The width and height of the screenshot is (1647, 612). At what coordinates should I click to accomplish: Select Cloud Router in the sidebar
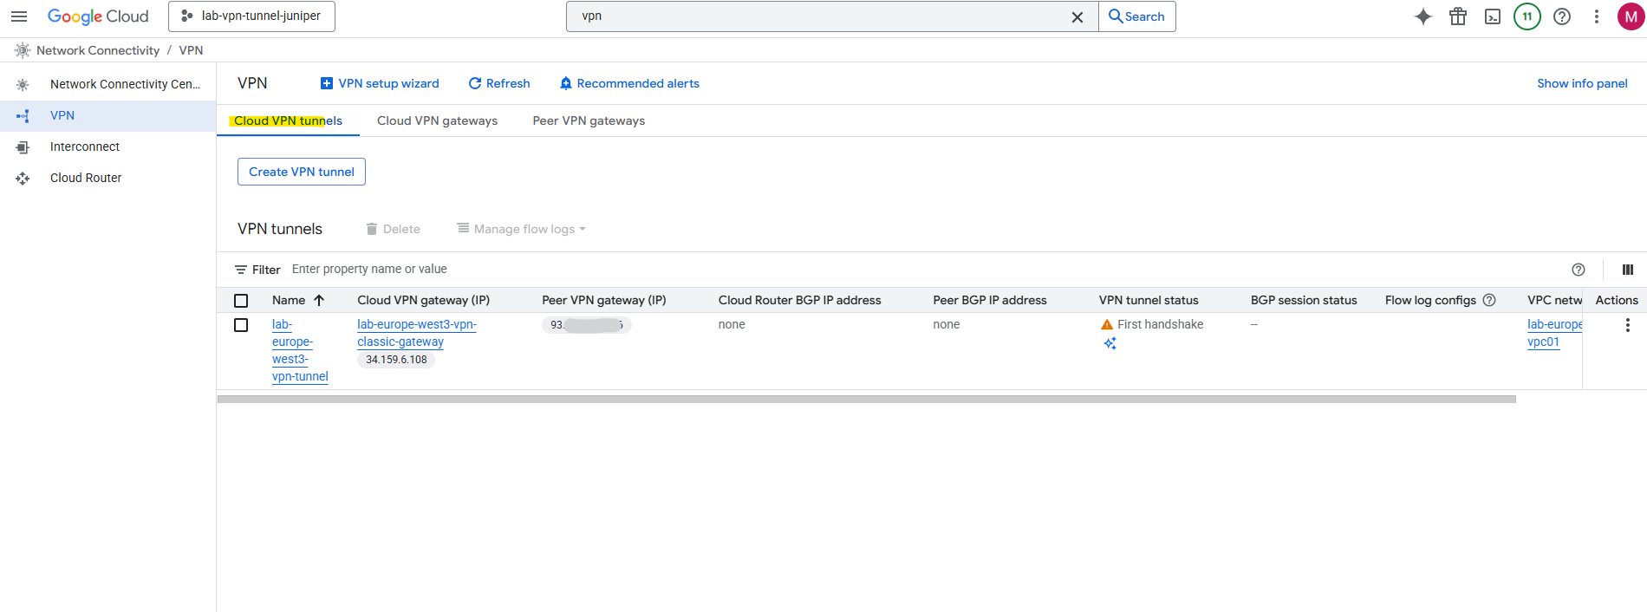[x=107, y=178]
